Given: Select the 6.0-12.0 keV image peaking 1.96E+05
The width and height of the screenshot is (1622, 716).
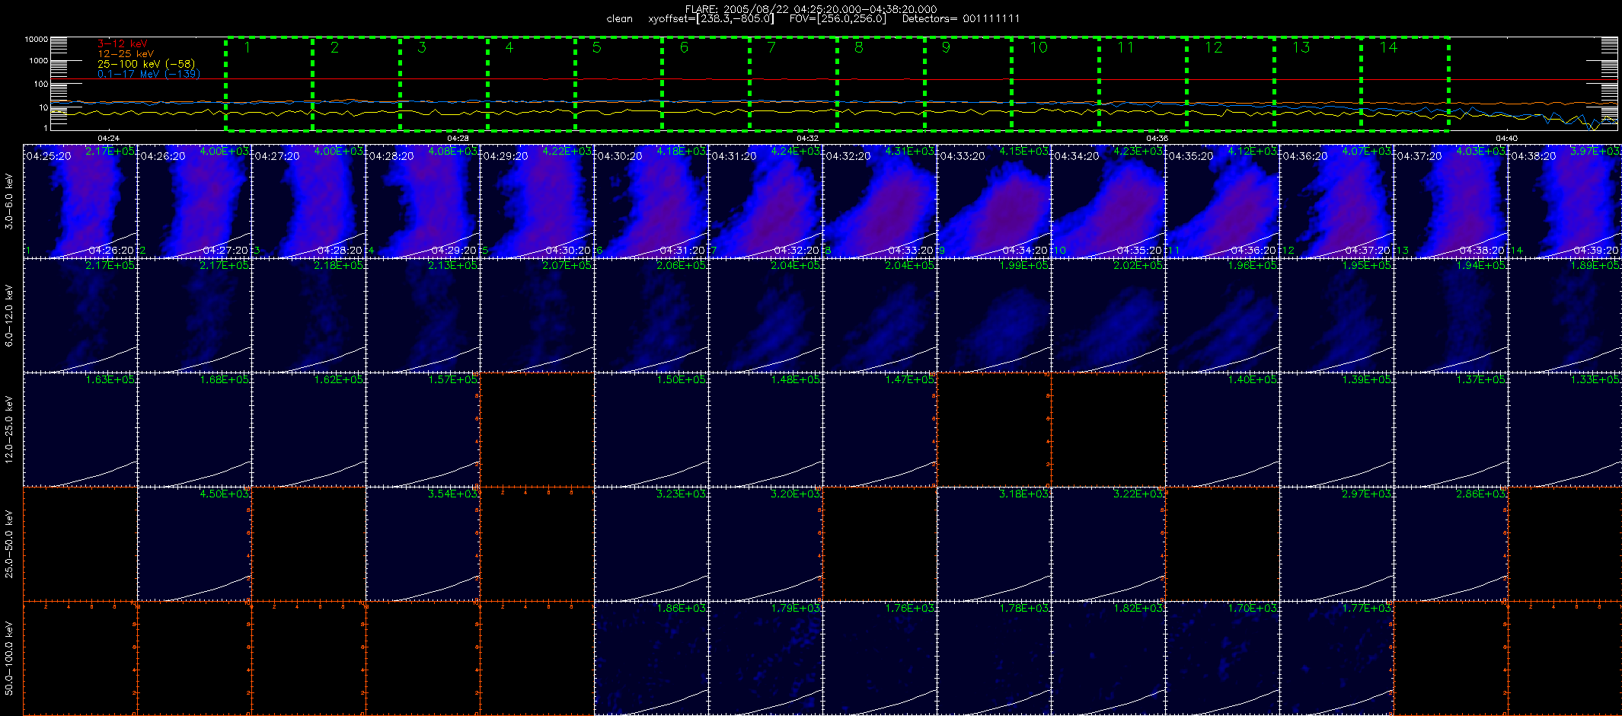Looking at the screenshot, I should click(1222, 315).
